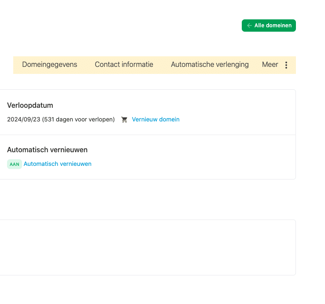Viewport: 325px width, 304px height.
Task: Click the divider line between Verloopdatum and Automatisch vernieuwen
Action: (148, 135)
